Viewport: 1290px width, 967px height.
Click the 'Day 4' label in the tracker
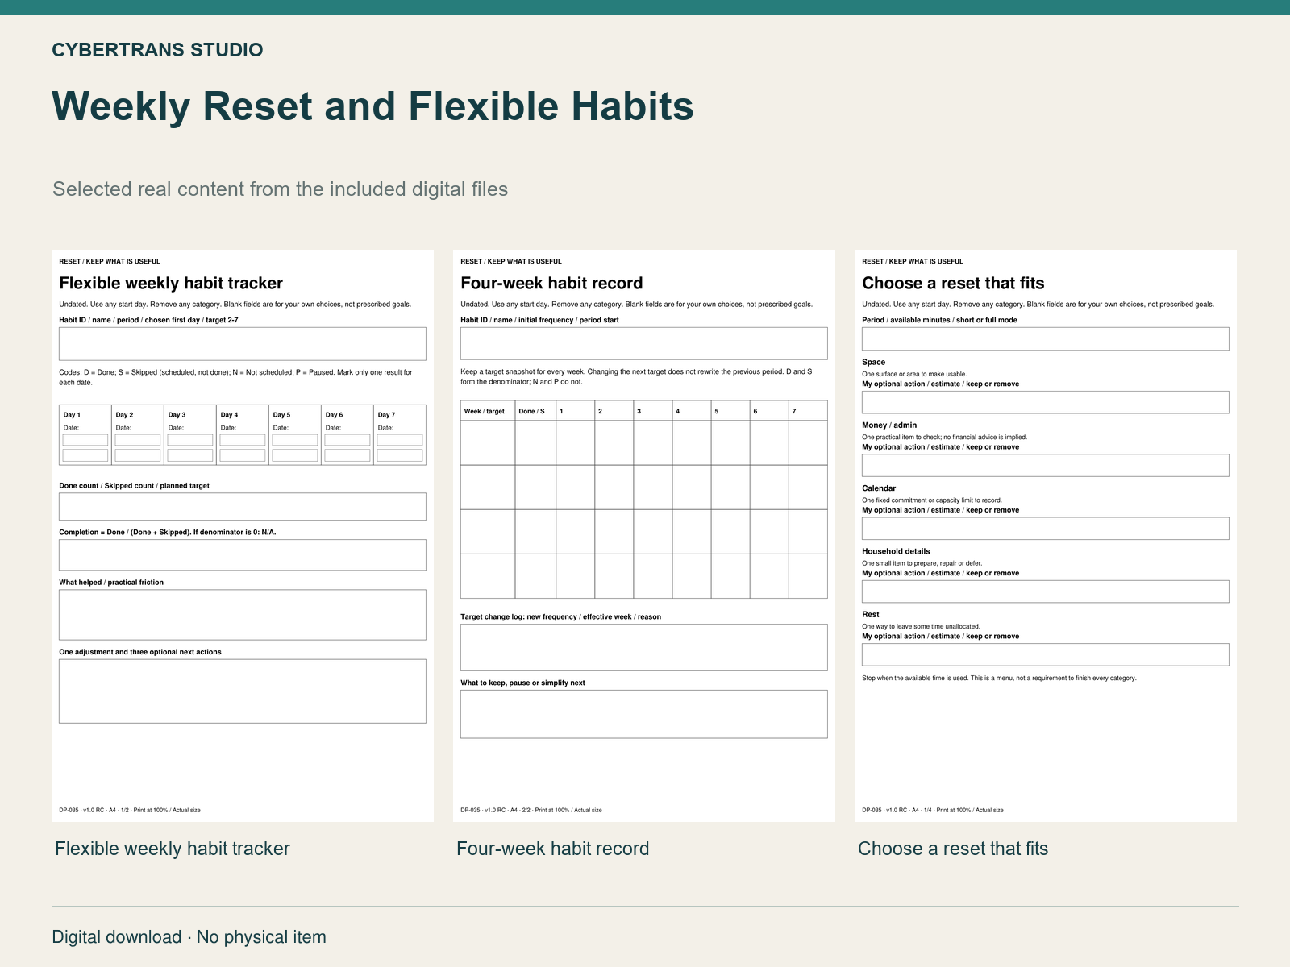pyautogui.click(x=229, y=415)
